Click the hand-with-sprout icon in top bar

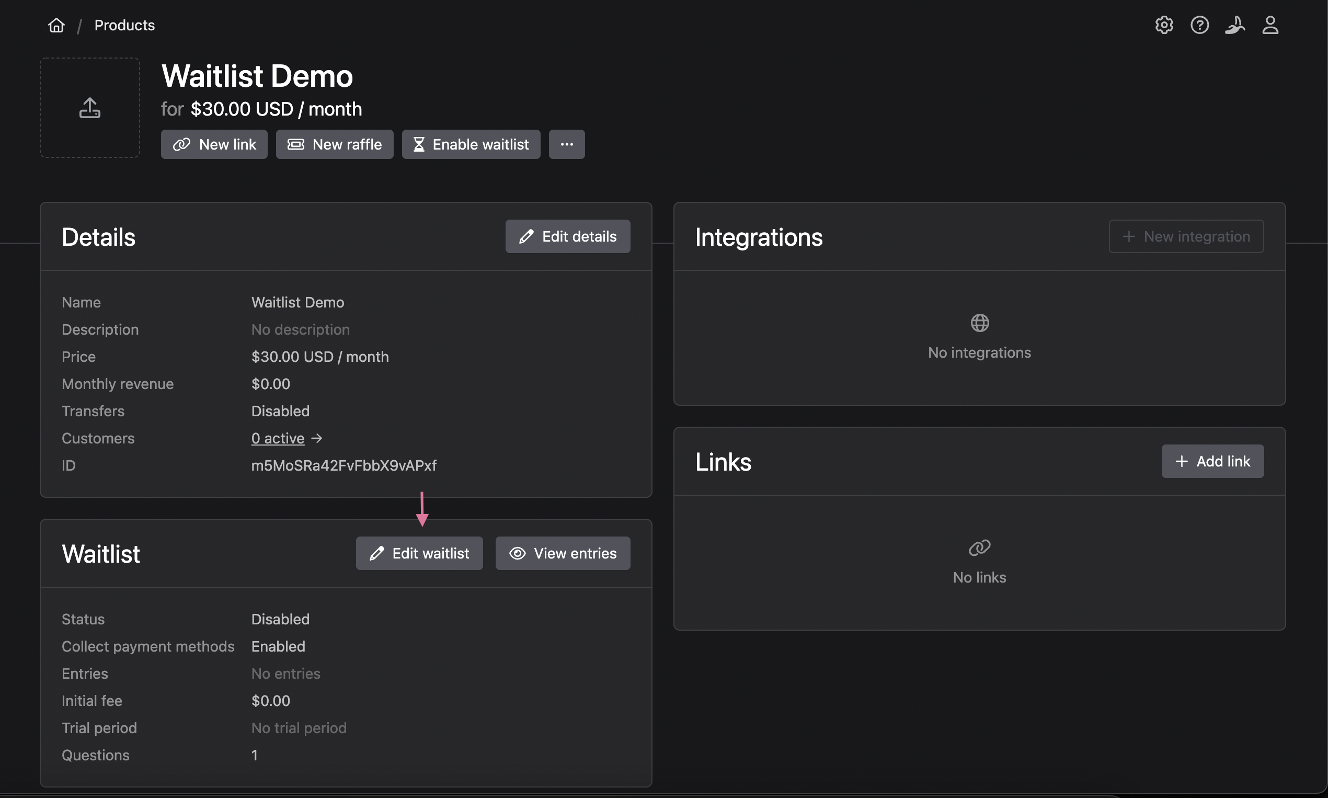click(x=1235, y=25)
